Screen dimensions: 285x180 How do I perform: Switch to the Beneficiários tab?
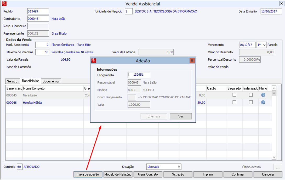[31, 81]
